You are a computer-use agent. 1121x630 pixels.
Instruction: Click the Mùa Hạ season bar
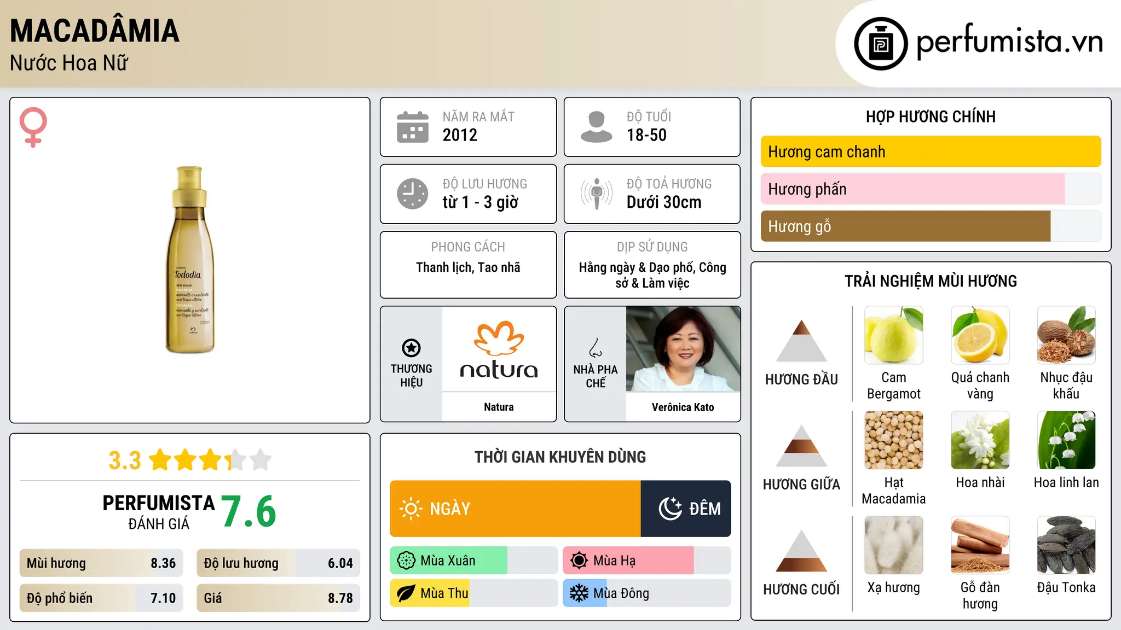coord(647,561)
